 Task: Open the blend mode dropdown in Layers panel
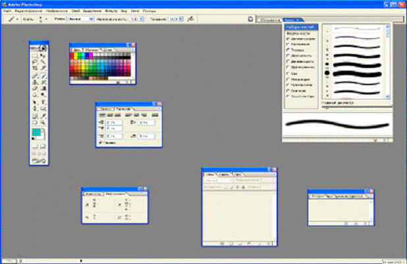219,180
